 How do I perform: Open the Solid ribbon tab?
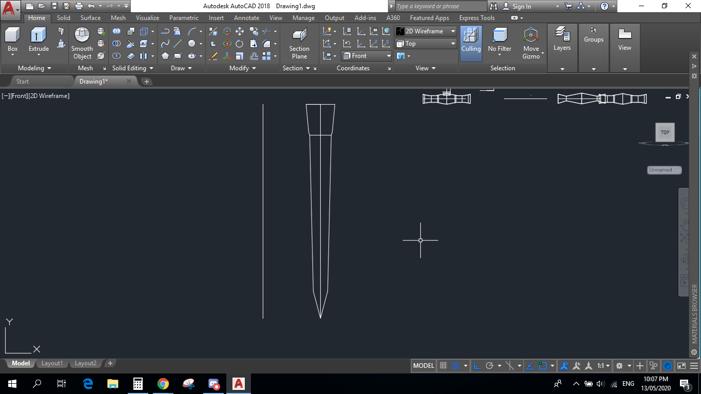64,18
